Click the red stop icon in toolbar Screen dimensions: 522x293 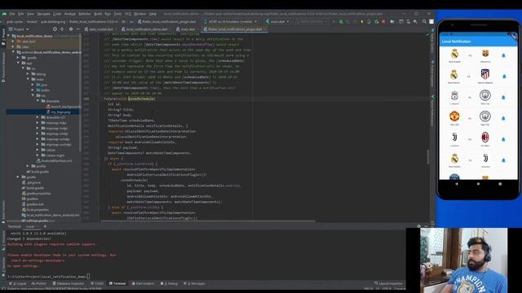(x=383, y=22)
